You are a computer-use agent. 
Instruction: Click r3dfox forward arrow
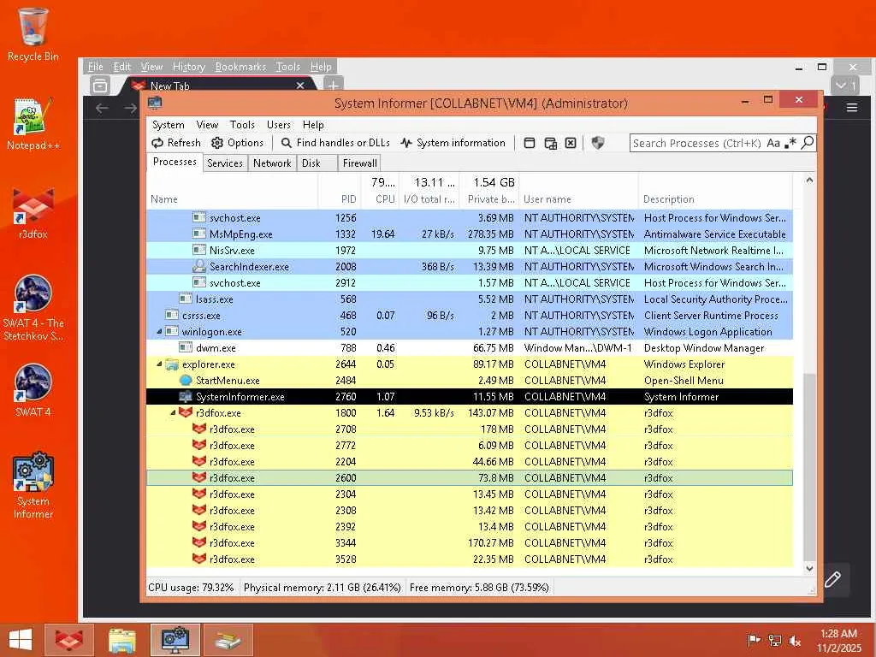[x=130, y=108]
